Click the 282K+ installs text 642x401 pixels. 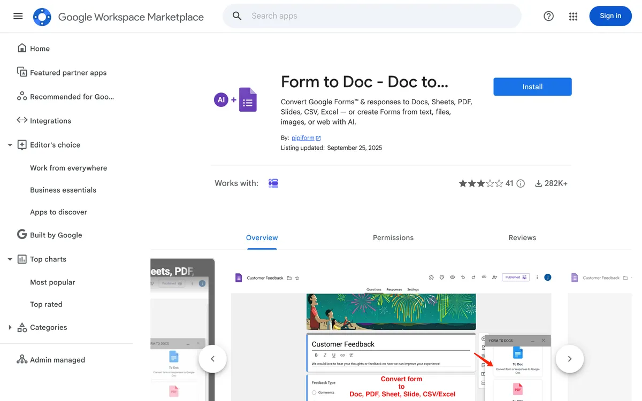pyautogui.click(x=556, y=183)
